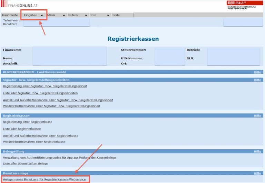Open the Extern menu

(73, 15)
